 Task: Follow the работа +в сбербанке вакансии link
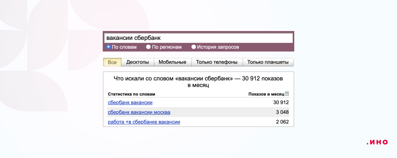(144, 122)
